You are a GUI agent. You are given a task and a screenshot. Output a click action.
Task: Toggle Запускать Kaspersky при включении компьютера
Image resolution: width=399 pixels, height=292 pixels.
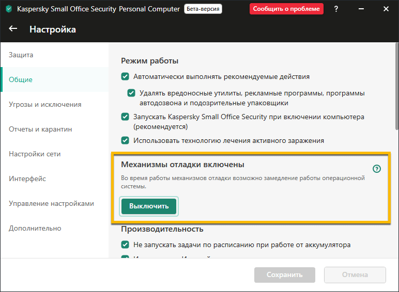pos(125,117)
